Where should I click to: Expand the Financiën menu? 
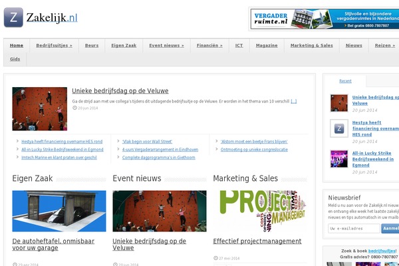(x=209, y=46)
